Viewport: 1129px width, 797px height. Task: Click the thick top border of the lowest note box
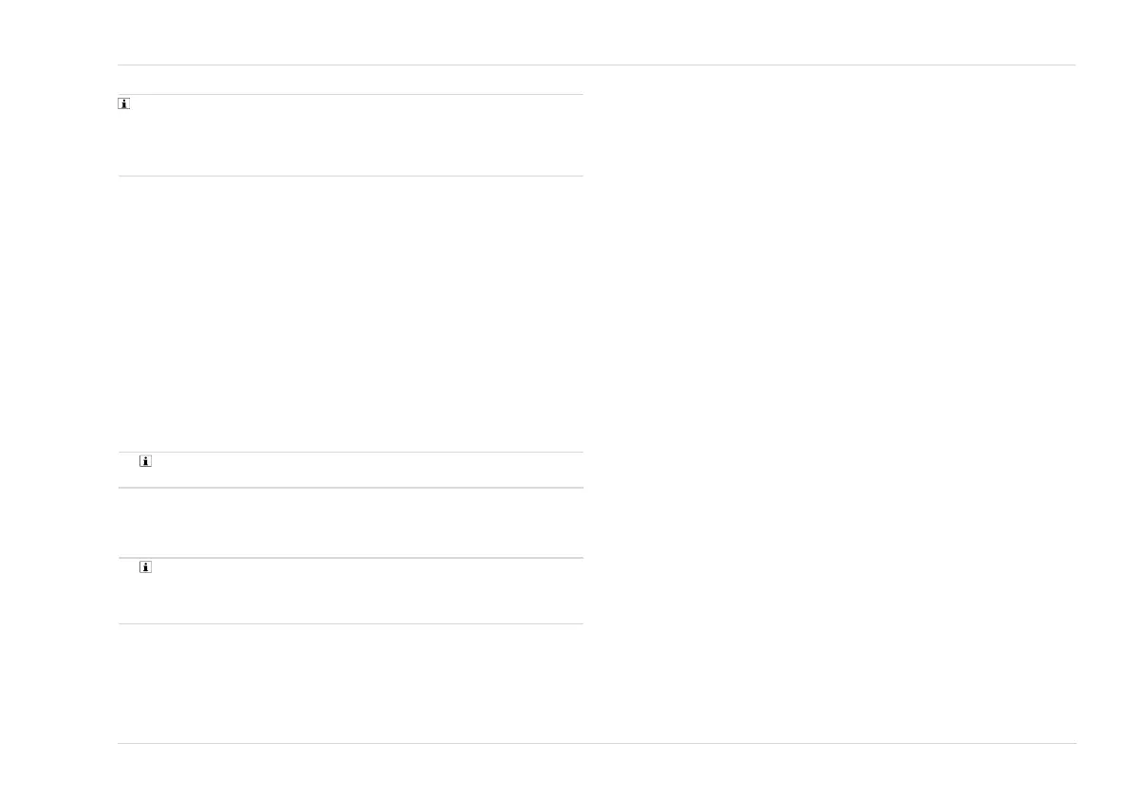pyautogui.click(x=351, y=557)
